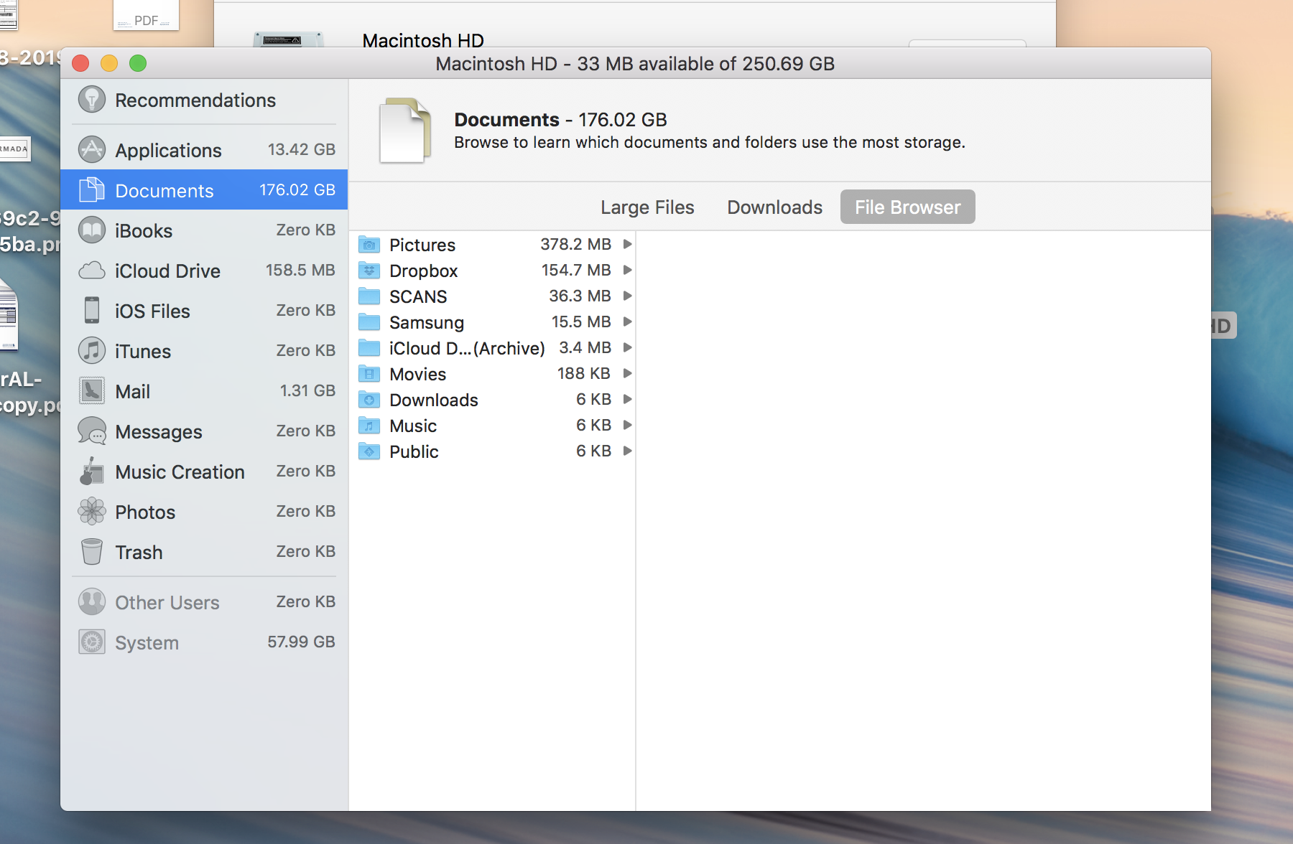Click the 'iCloud D…(Archive)' folder name

click(467, 348)
